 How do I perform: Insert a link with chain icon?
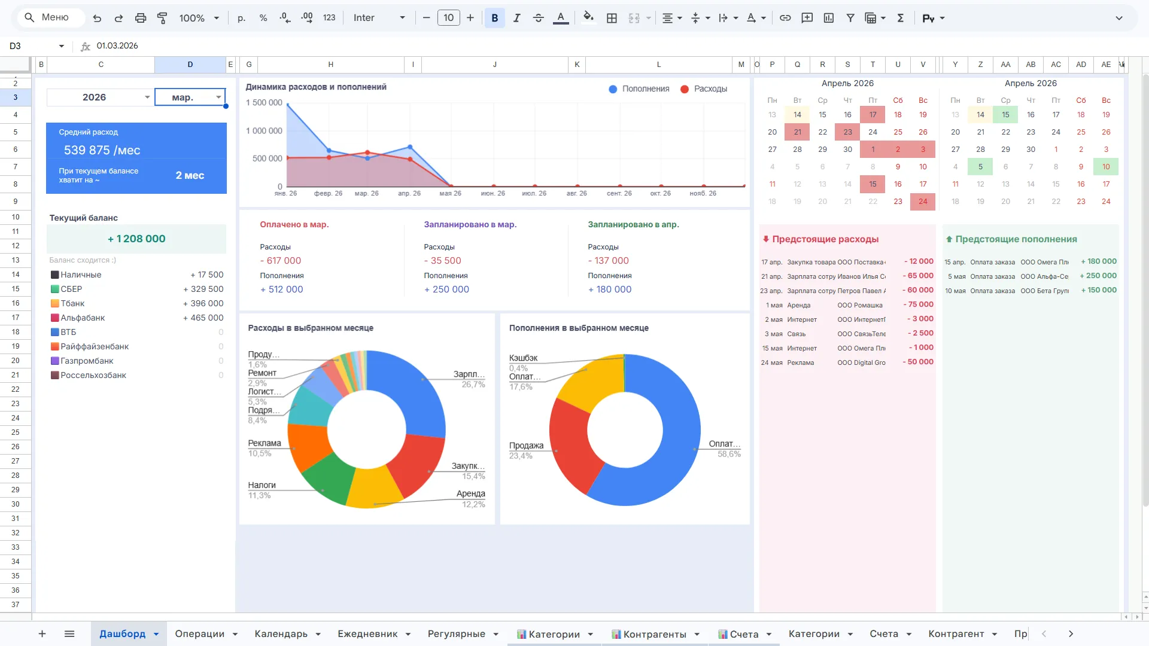(x=785, y=18)
